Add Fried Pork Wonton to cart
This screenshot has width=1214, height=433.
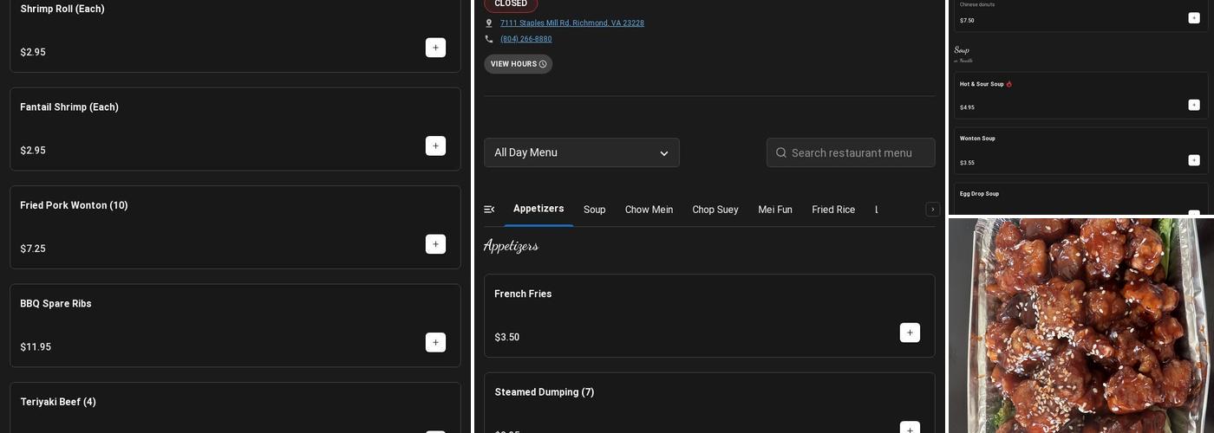click(435, 244)
